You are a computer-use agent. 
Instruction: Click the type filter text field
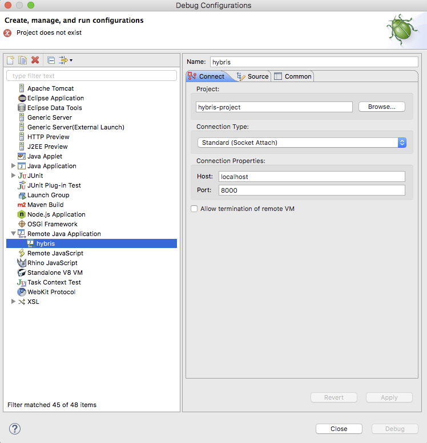tap(92, 76)
